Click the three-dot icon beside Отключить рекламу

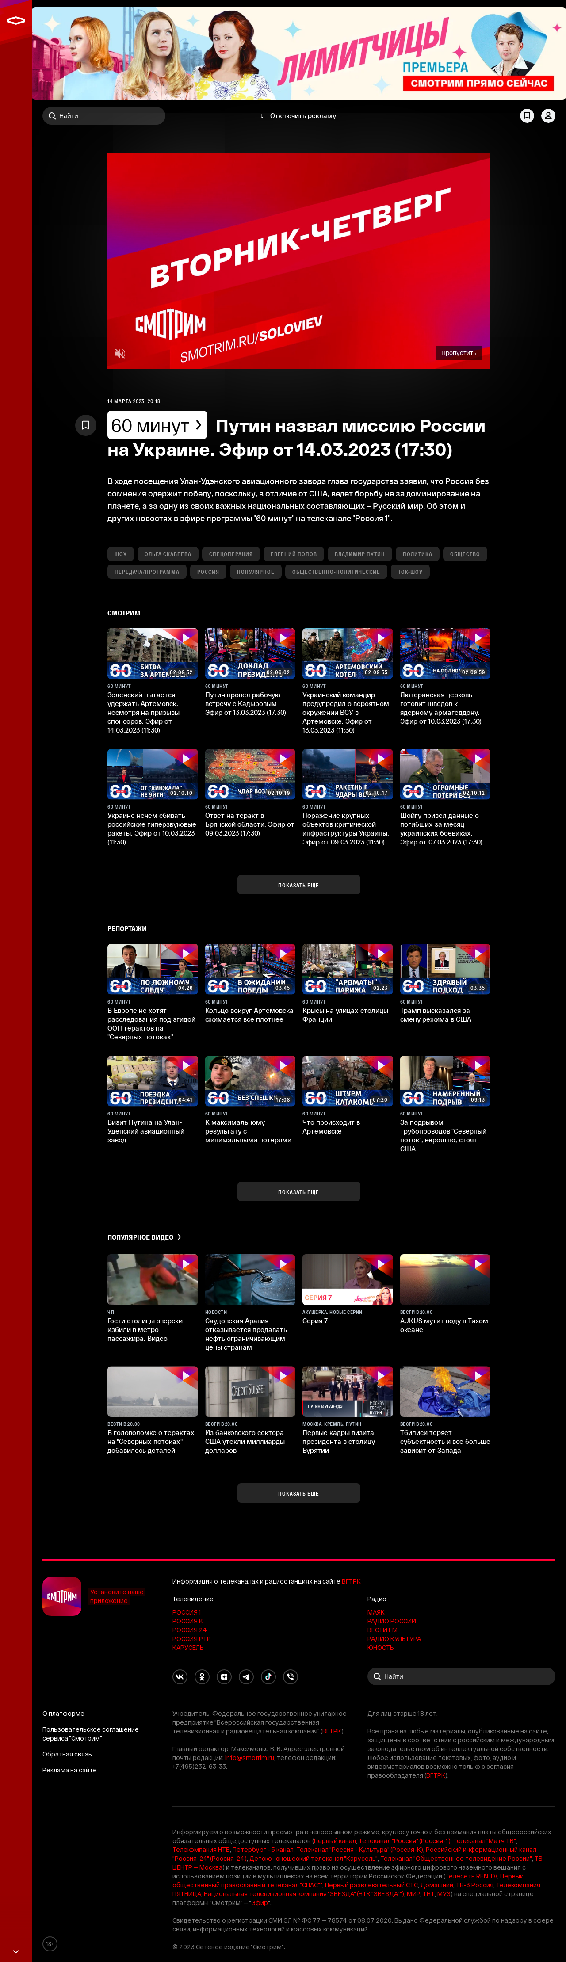(x=262, y=116)
